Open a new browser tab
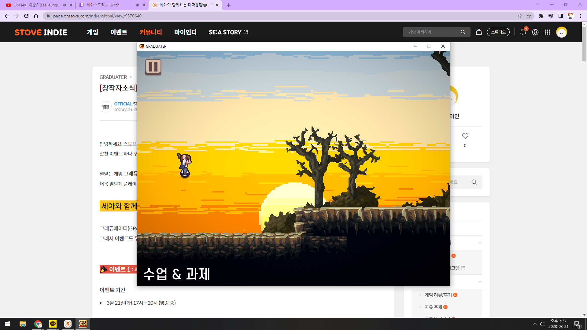Viewport: 587px width, 330px height. 229,5
